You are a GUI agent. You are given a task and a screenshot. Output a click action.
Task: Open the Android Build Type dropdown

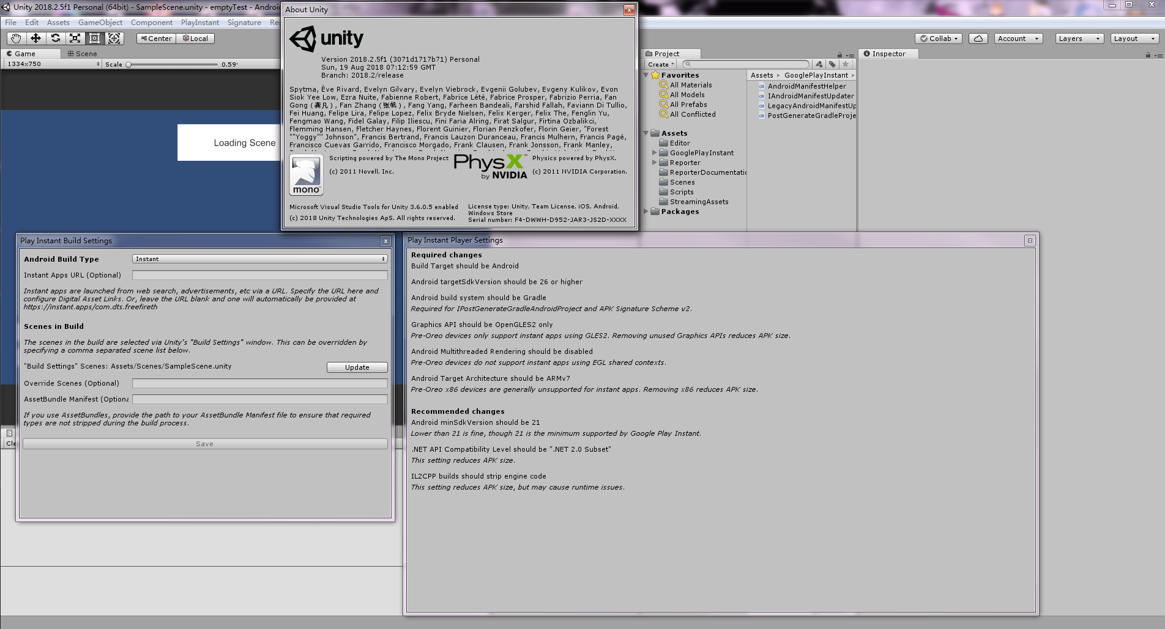(x=259, y=259)
